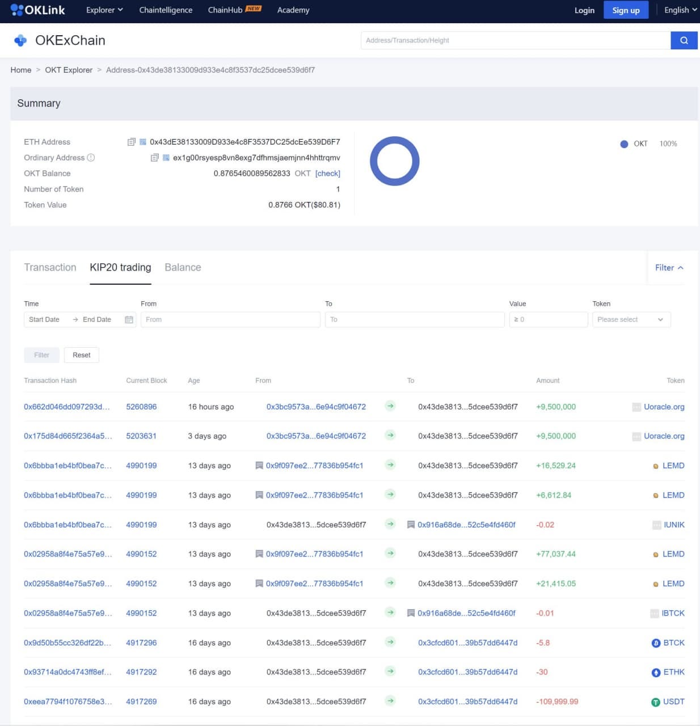Click the [check] link next to OKT Balance

coord(328,174)
